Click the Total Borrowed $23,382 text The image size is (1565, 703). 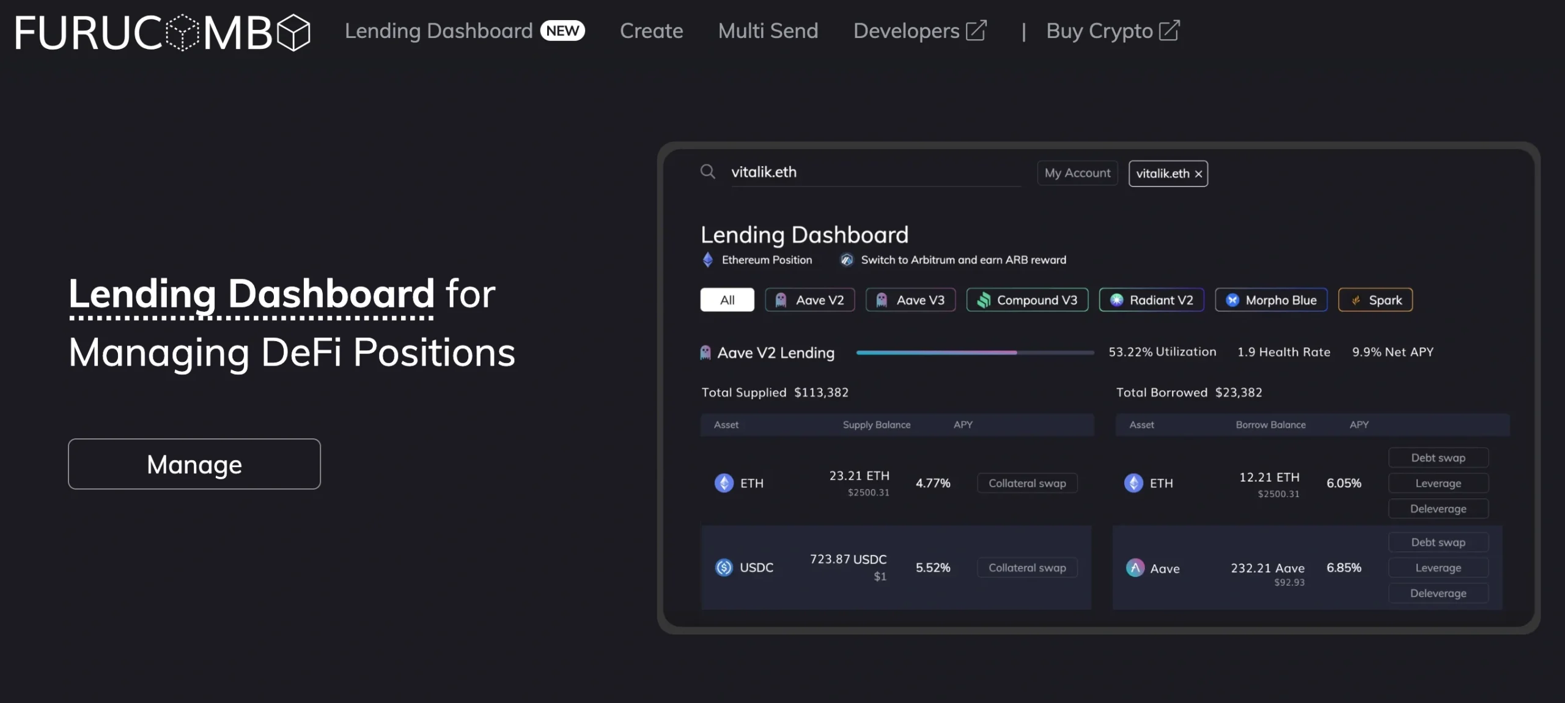[x=1189, y=392]
